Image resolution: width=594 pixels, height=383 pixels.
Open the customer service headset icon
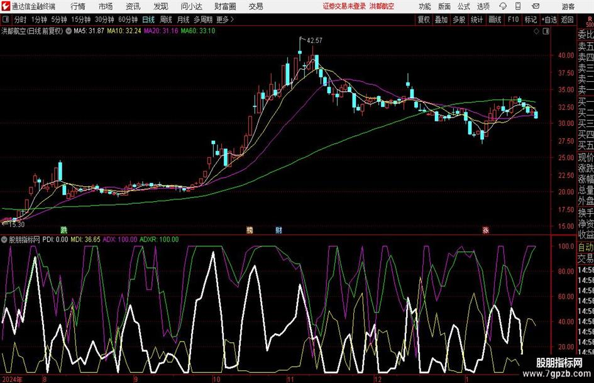[x=503, y=6]
